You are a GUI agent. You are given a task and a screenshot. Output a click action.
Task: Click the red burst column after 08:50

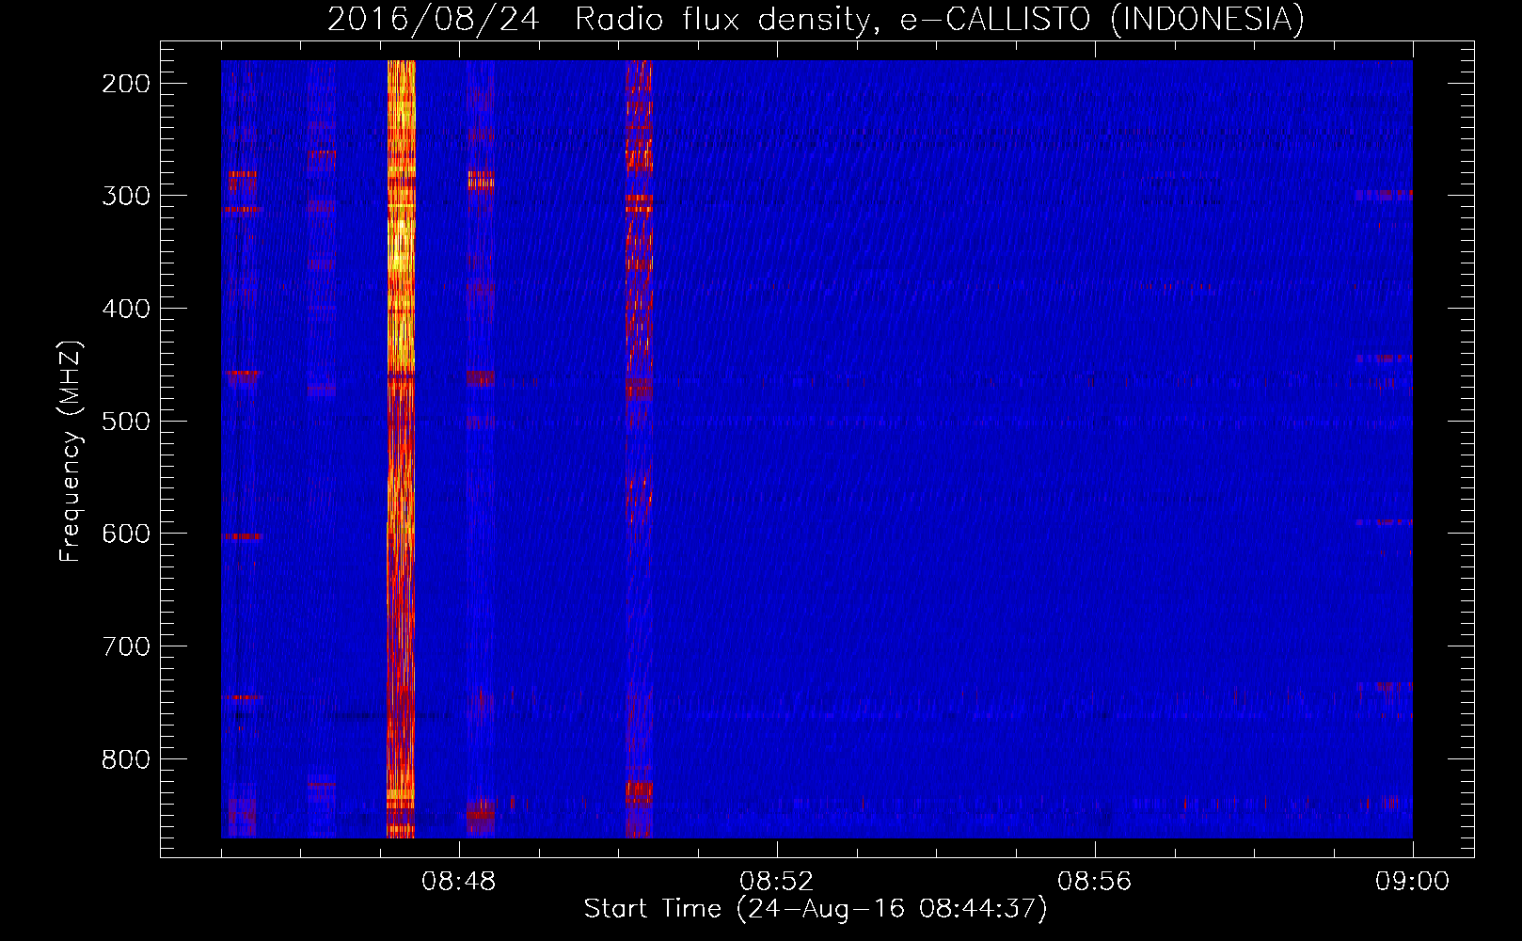639,449
